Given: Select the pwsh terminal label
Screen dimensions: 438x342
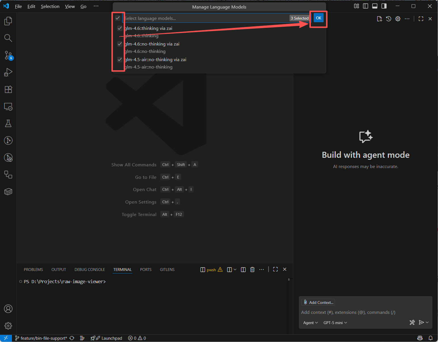Looking at the screenshot, I should click(211, 270).
